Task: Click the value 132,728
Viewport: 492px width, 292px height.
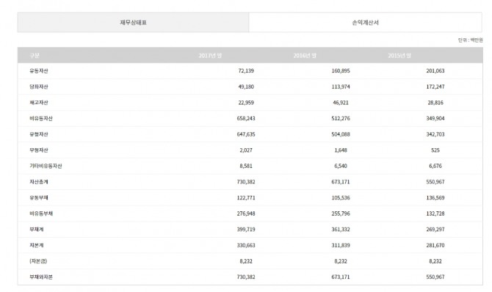Action: click(x=435, y=213)
